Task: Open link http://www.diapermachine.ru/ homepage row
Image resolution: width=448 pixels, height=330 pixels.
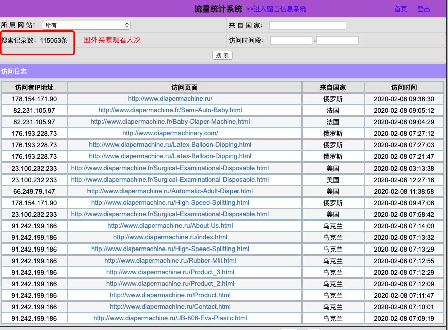Action: 170,99
